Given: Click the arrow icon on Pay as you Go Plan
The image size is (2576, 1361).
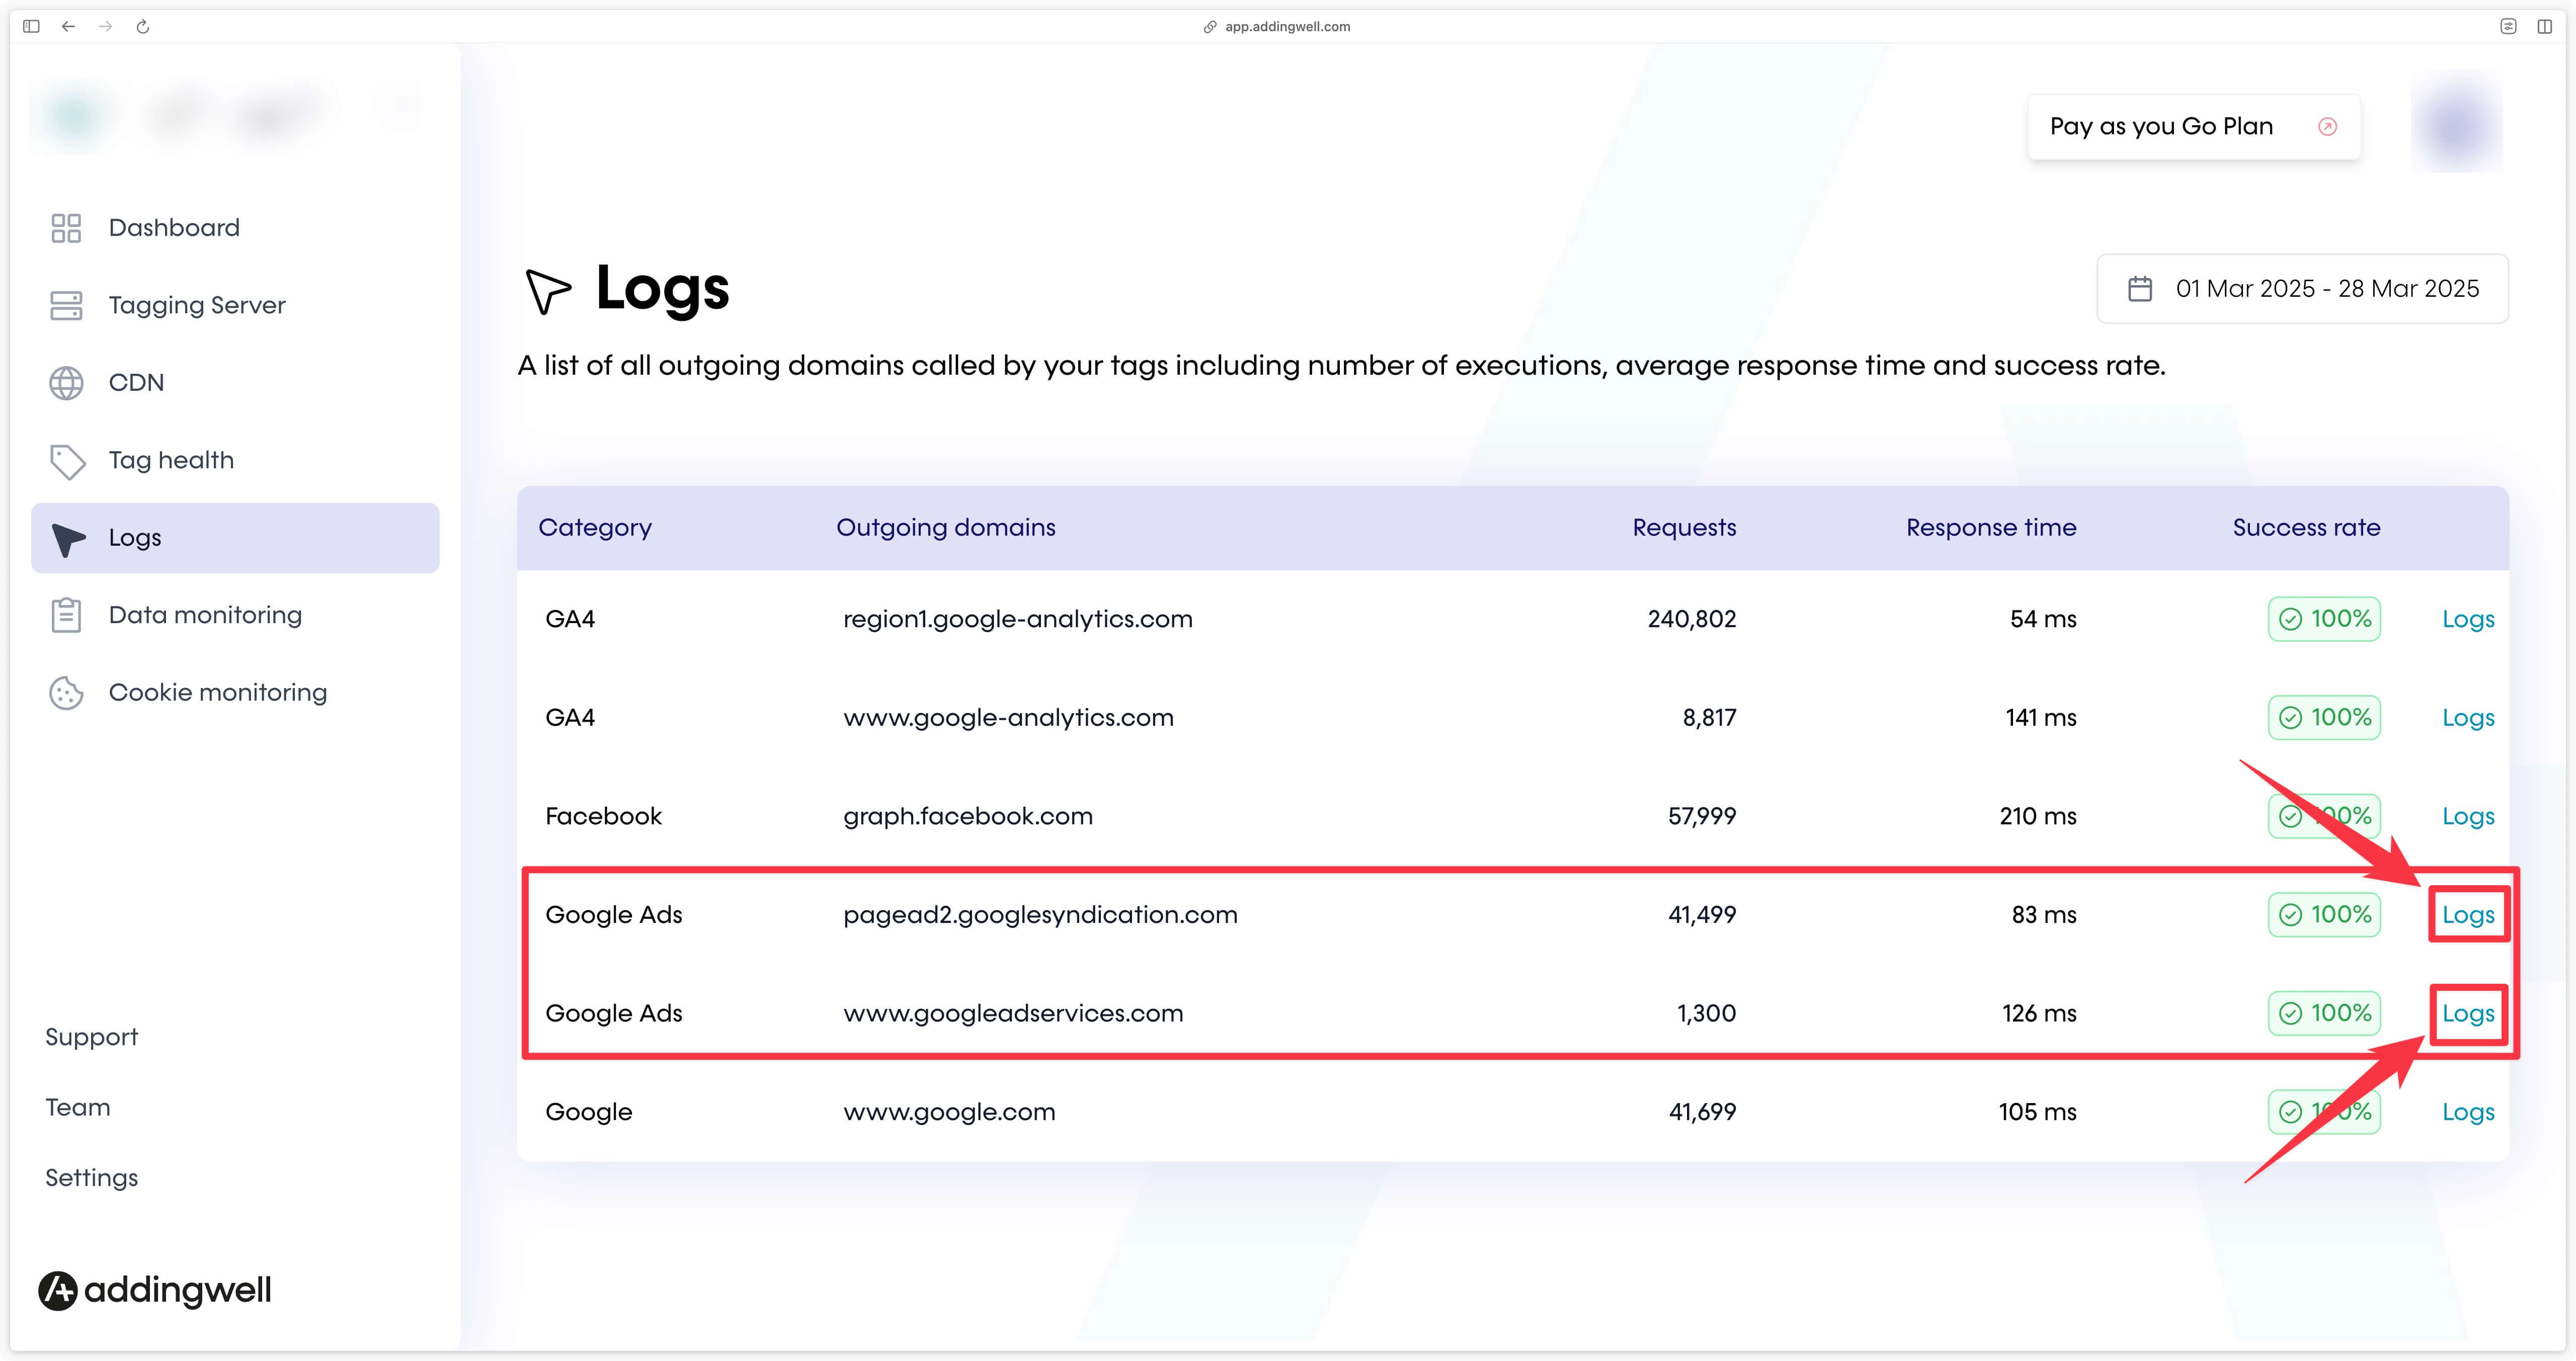Looking at the screenshot, I should point(2327,127).
